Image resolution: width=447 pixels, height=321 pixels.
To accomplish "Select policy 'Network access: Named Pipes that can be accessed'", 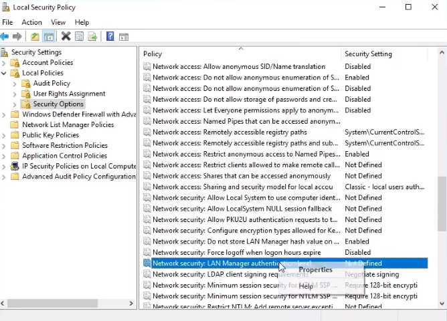I will (x=247, y=121).
